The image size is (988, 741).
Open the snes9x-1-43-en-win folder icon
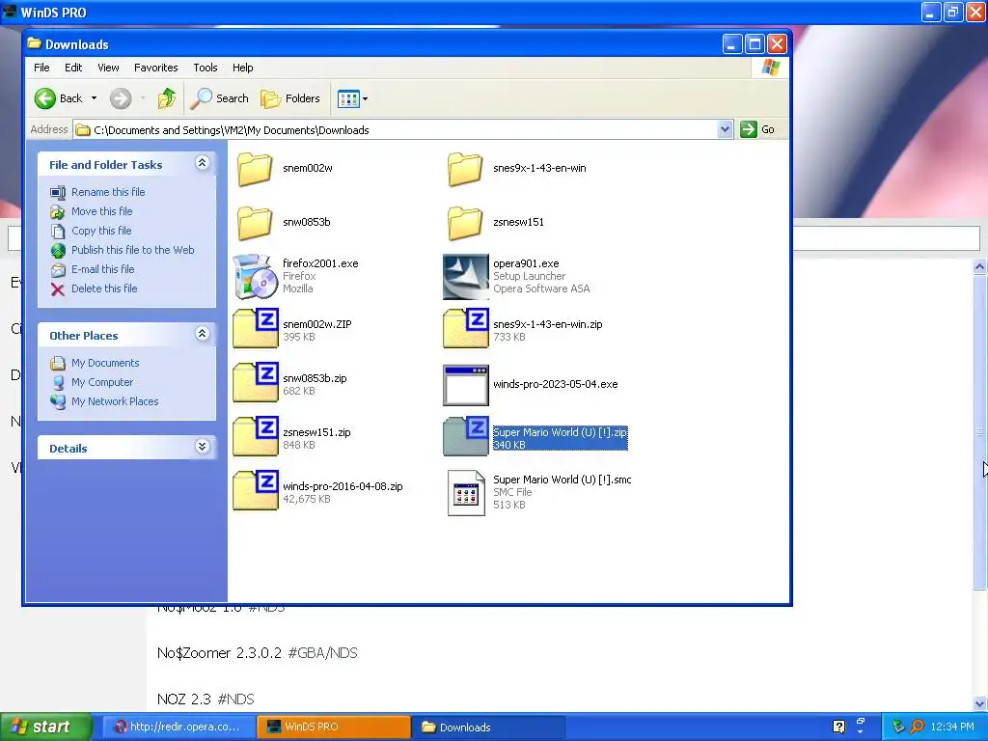pyautogui.click(x=465, y=169)
